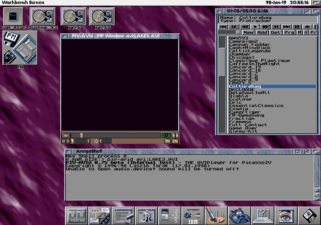Click the PIV-AVid volume slider
Viewport: 321px width, 225px height.
click(82, 141)
